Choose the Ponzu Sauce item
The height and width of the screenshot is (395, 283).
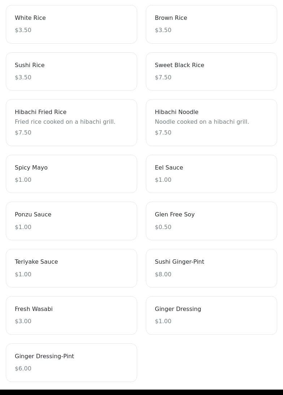71,221
